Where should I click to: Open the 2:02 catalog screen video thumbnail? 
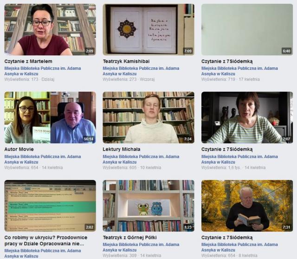[x=50, y=206]
